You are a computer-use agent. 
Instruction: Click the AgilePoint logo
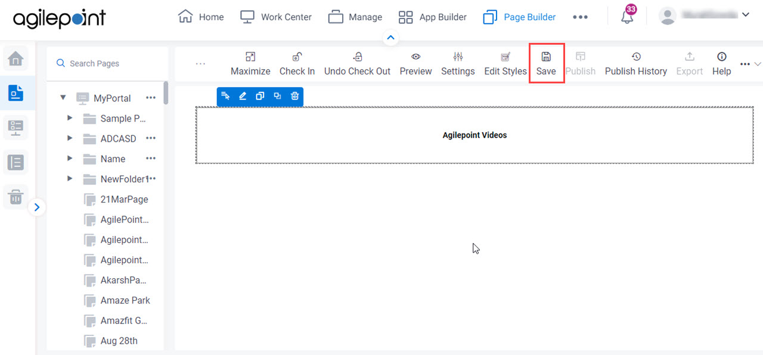[x=59, y=18]
